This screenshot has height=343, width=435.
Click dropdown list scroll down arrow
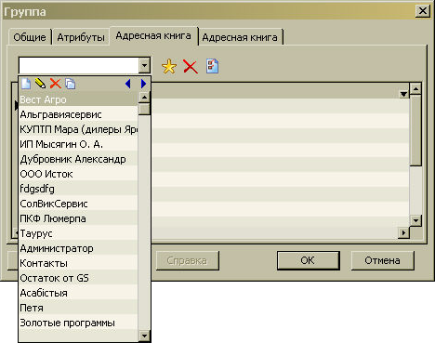[144, 336]
